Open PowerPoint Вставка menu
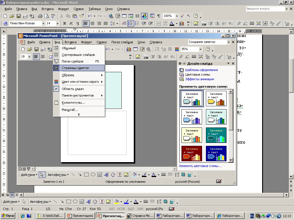Image resolution: width=294 pixels, height=220 pixels. pos(71,42)
